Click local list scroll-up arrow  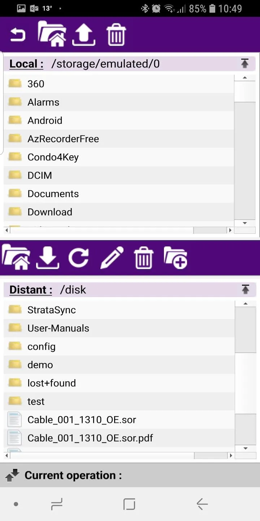[245, 78]
